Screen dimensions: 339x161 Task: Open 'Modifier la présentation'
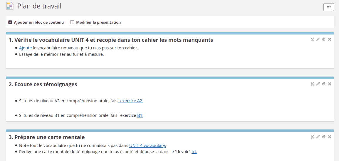tap(95, 22)
